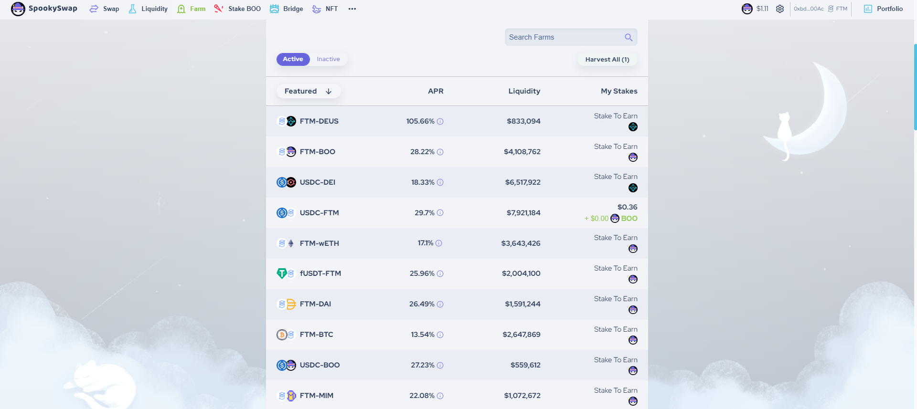Sort by My Stakes column header

pos(619,91)
